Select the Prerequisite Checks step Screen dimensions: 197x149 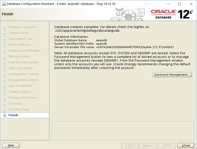point(22,97)
